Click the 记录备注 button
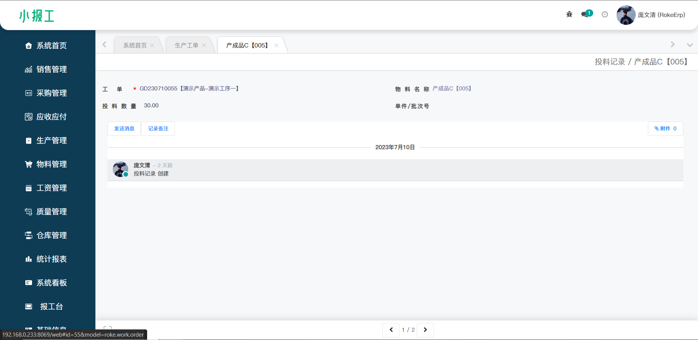The width and height of the screenshot is (698, 340). [x=158, y=129]
